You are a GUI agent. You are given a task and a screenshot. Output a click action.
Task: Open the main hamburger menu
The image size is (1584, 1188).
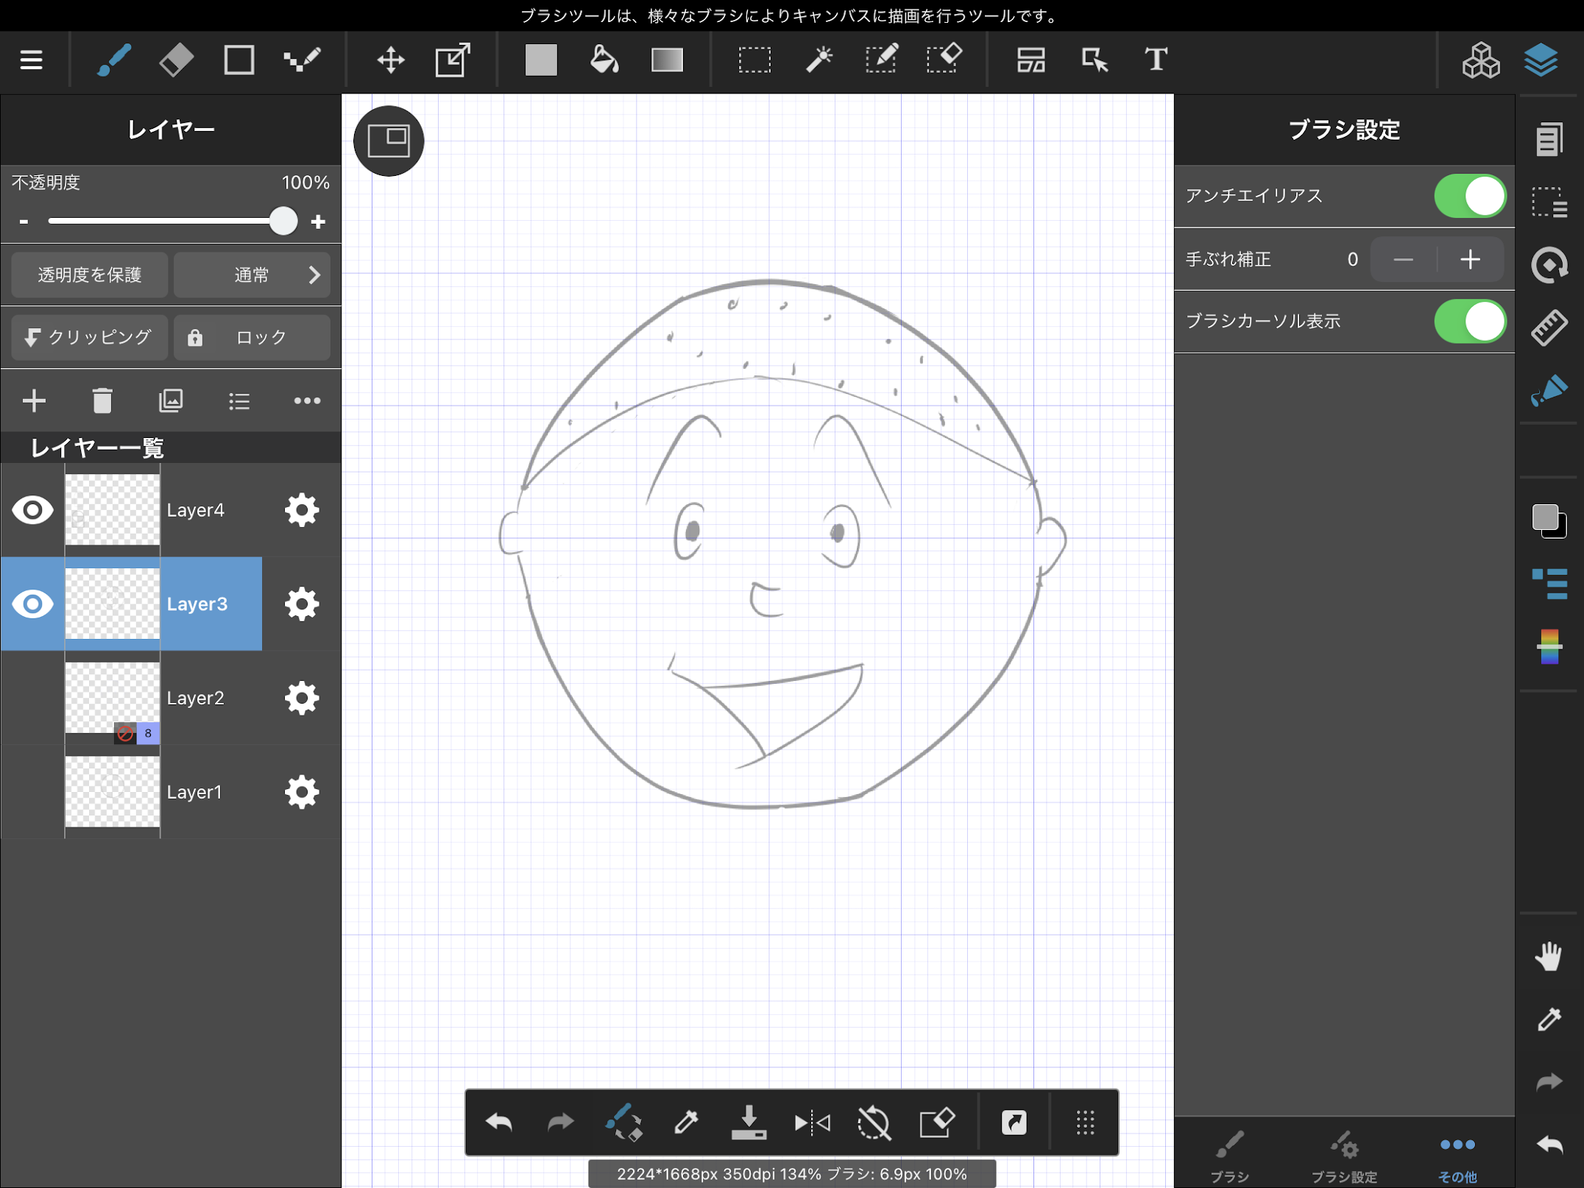(x=31, y=60)
